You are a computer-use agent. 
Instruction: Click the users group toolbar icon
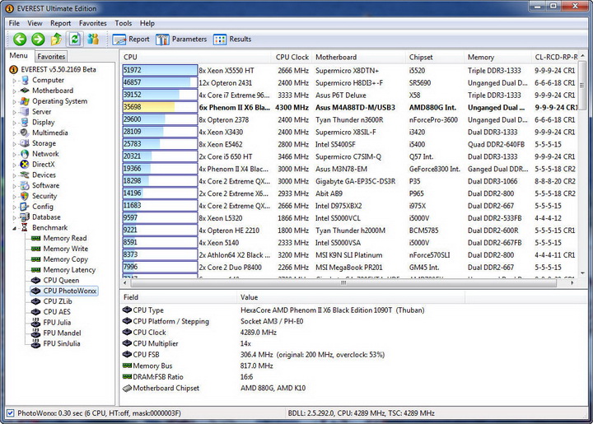click(93, 39)
